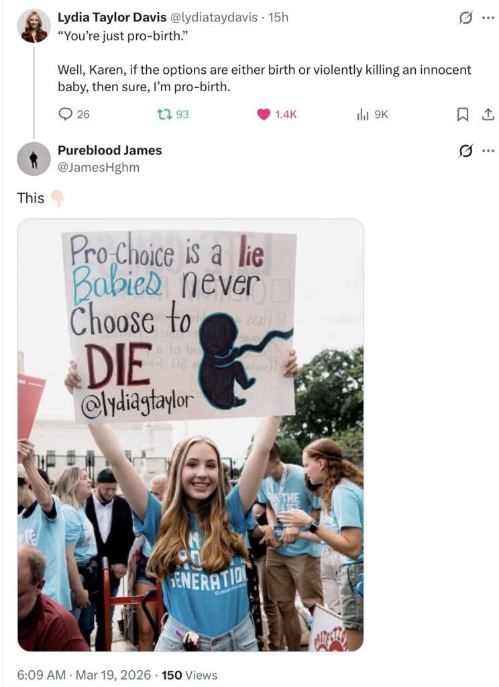The height and width of the screenshot is (687, 499).
Task: Open Grok icon on Lydia's tweet
Action: [x=465, y=19]
